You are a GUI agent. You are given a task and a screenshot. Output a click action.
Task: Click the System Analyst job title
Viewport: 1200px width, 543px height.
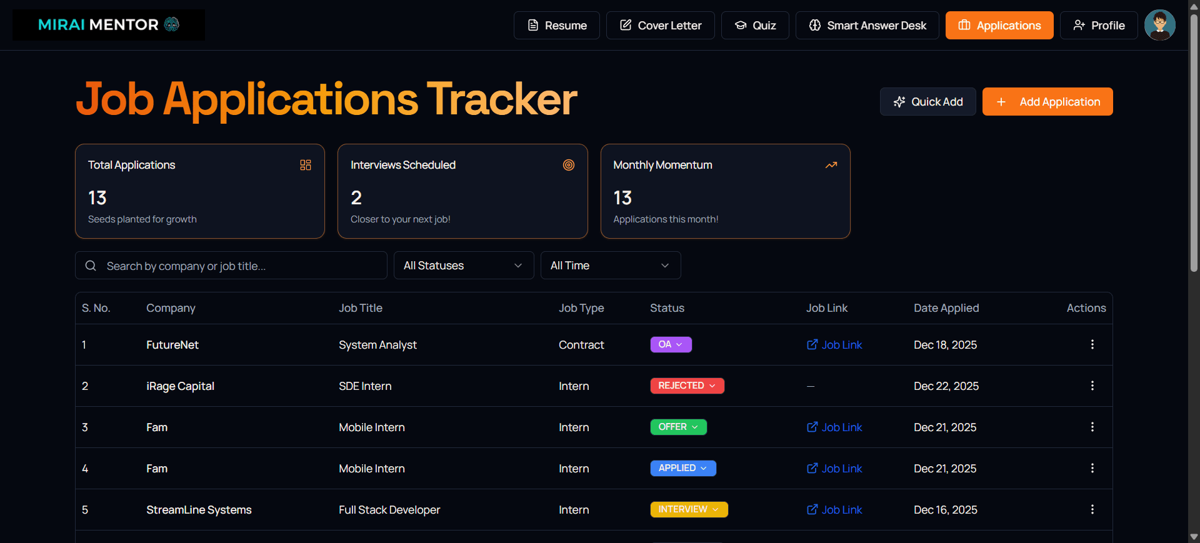377,345
